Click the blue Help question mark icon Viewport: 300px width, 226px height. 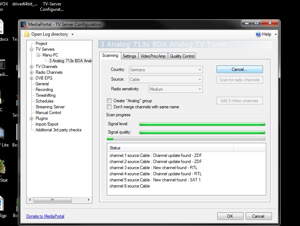pos(258,34)
